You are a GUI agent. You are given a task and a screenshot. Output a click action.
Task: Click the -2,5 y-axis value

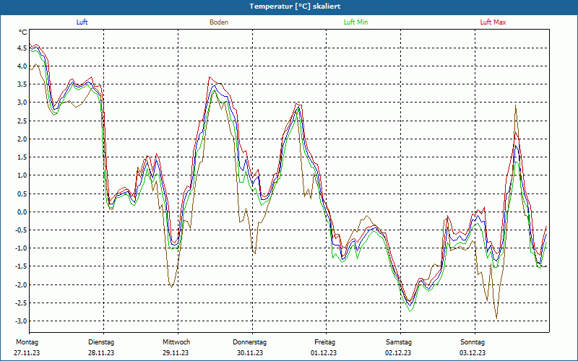pyautogui.click(x=21, y=303)
